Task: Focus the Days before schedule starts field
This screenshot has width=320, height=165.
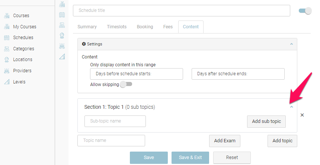Action: tap(137, 74)
